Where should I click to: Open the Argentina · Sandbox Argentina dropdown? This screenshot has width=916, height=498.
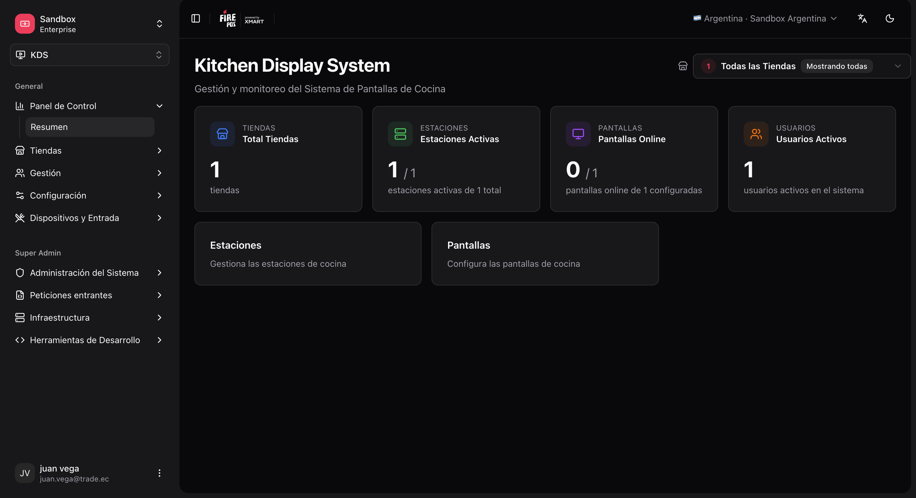765,18
